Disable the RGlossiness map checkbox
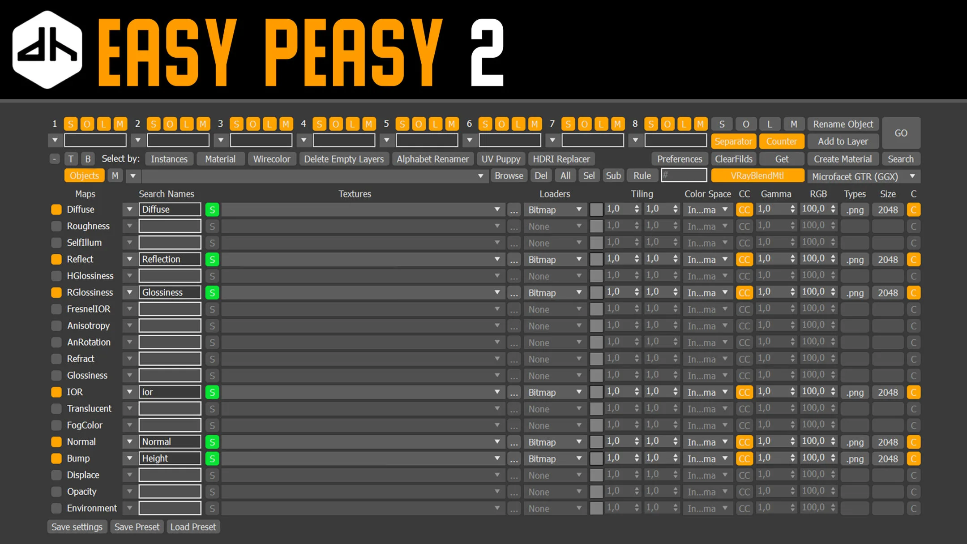967x544 pixels. [x=56, y=292]
